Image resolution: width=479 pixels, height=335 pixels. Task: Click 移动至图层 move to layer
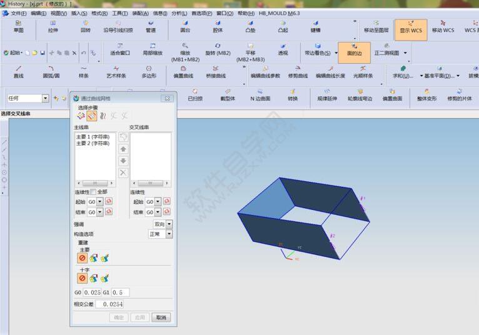click(376, 27)
